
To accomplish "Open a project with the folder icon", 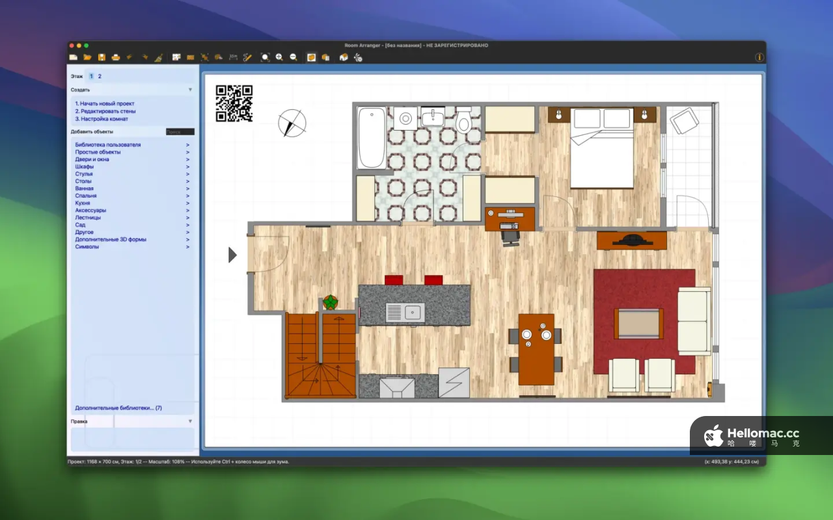I will click(87, 57).
